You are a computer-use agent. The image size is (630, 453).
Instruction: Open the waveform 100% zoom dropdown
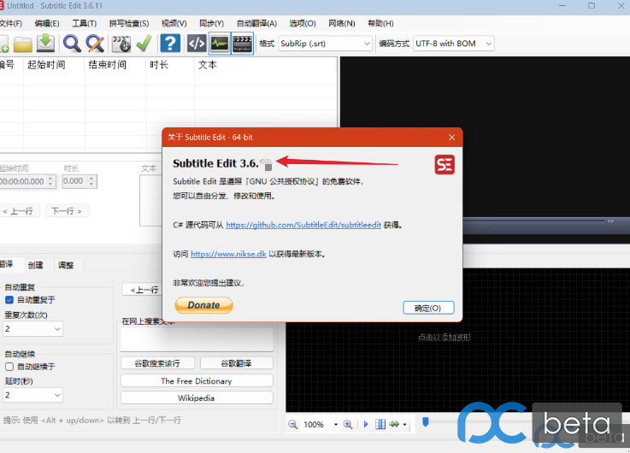click(335, 425)
